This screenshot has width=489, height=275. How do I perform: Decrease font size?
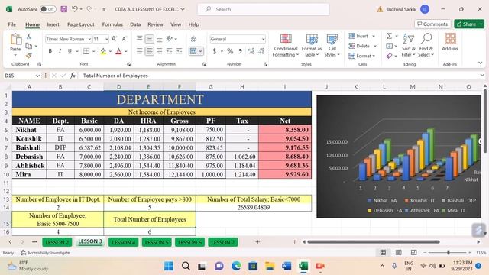pyautogui.click(x=125, y=39)
